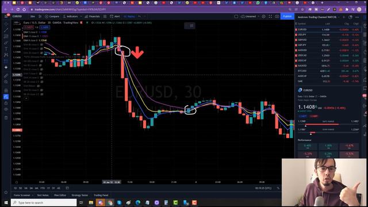Open chart settings gear icon

[263, 17]
